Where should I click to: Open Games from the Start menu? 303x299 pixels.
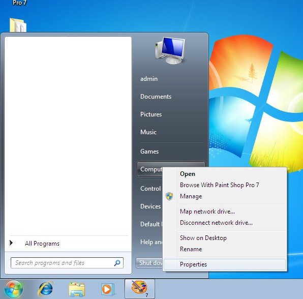click(x=149, y=152)
